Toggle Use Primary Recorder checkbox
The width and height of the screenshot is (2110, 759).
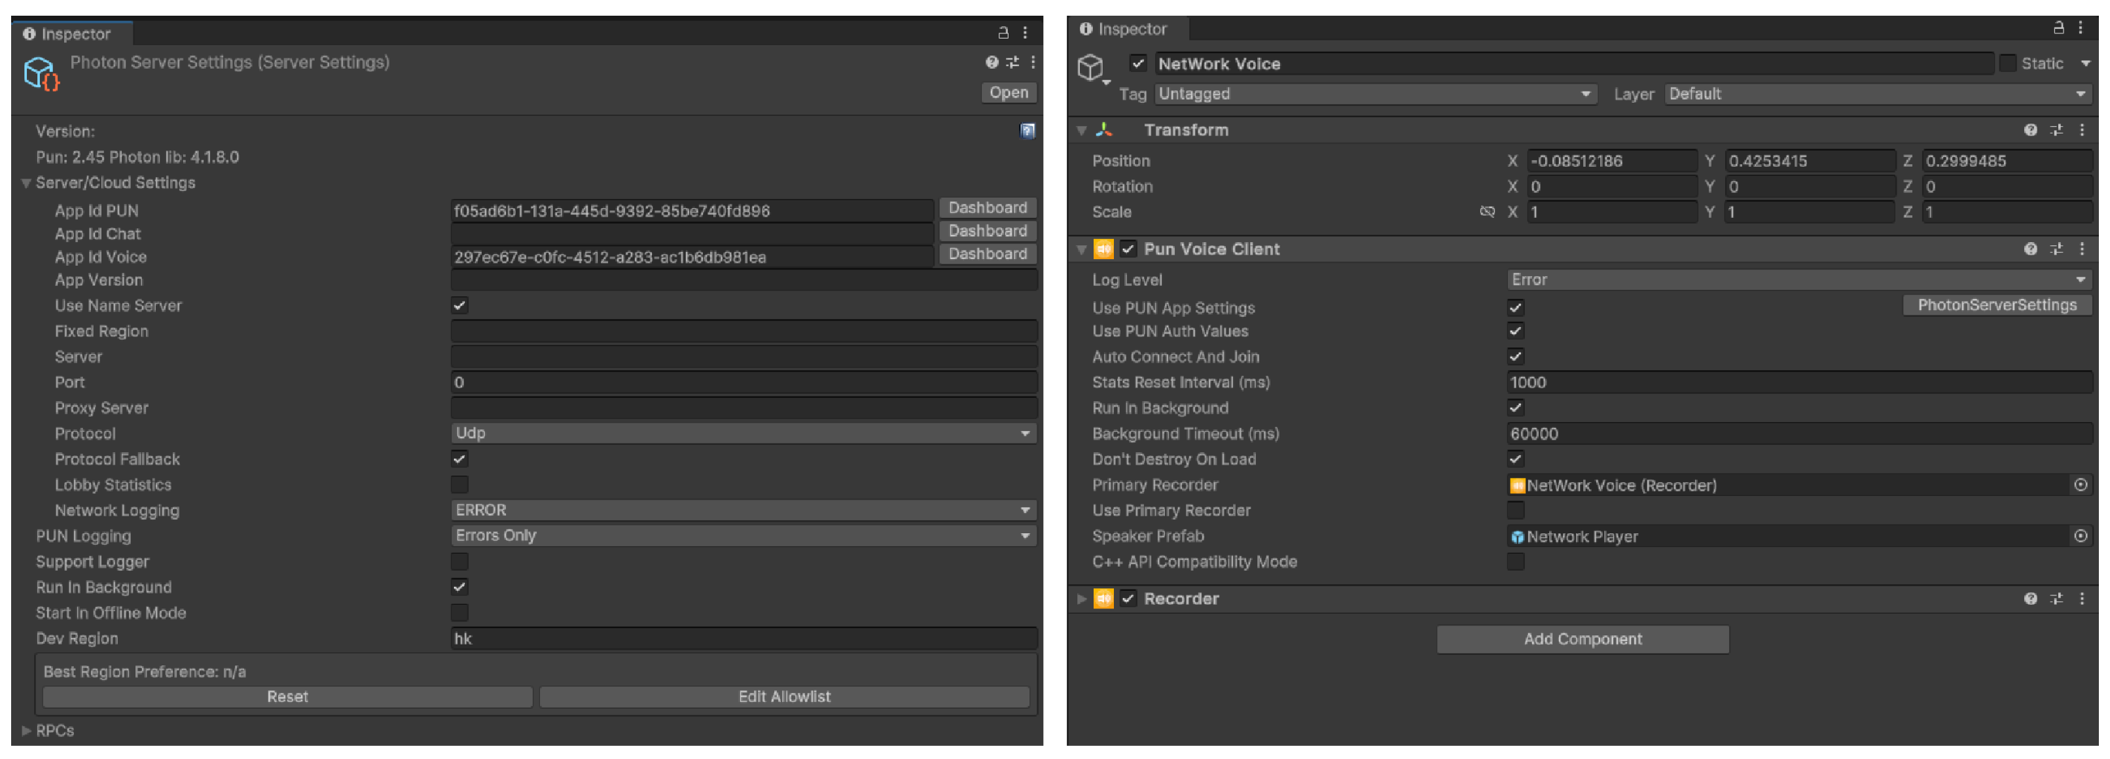click(1515, 510)
